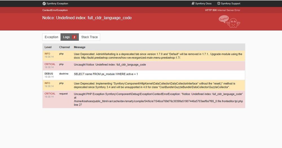Click the php channel in AdminMarketing row
This screenshot has height=148, width=282.
pos(61,54)
